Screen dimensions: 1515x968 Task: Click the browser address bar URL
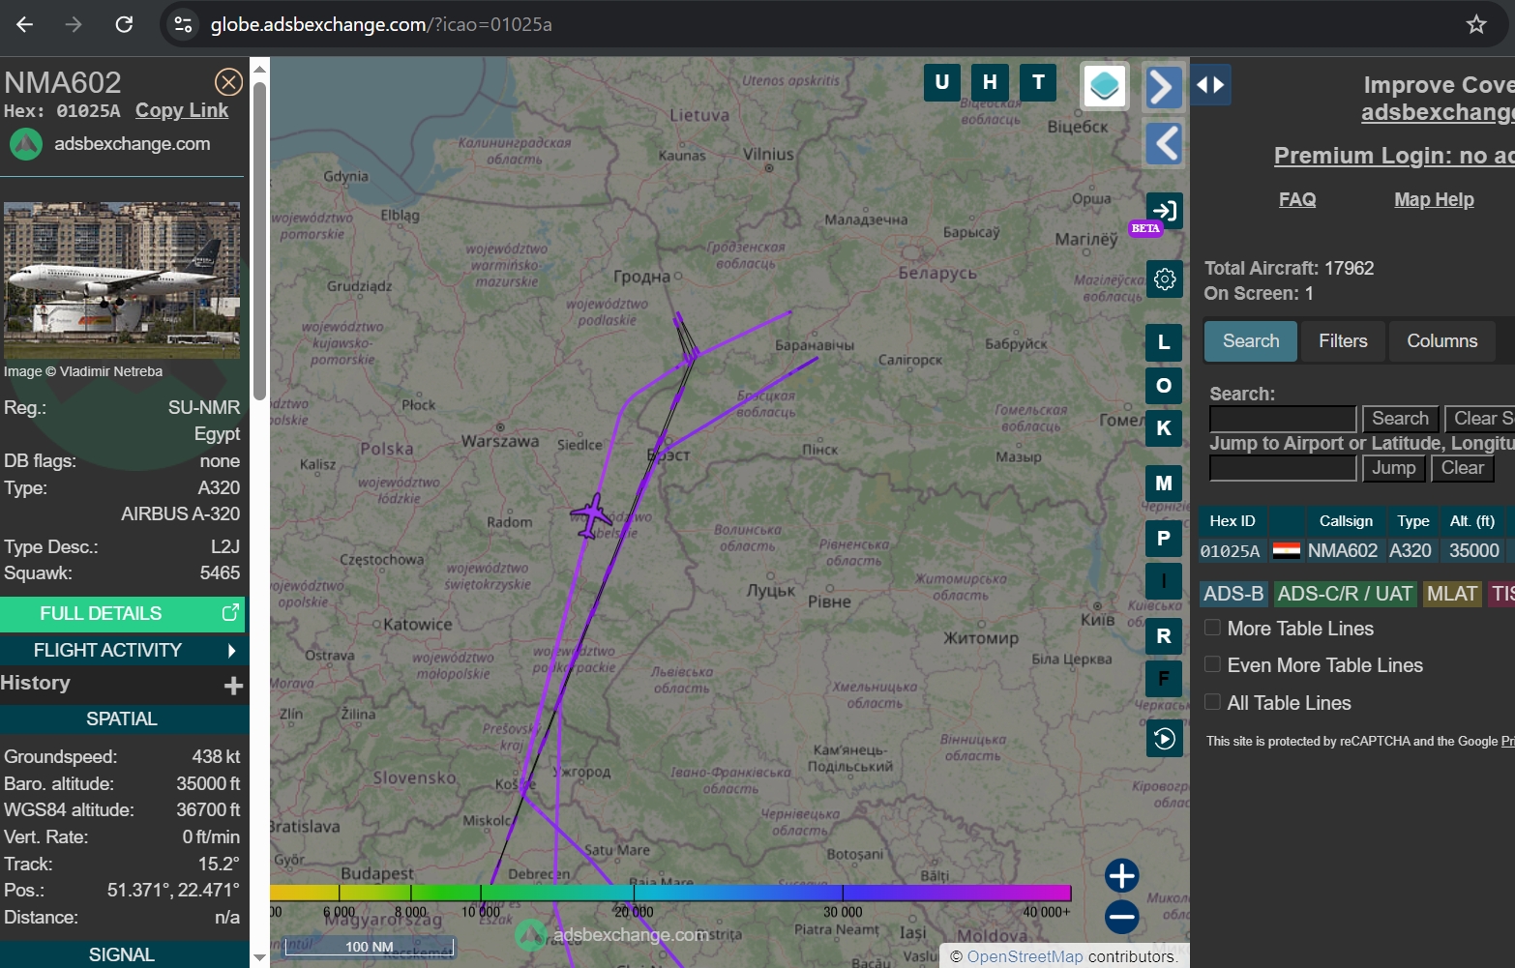tap(381, 24)
